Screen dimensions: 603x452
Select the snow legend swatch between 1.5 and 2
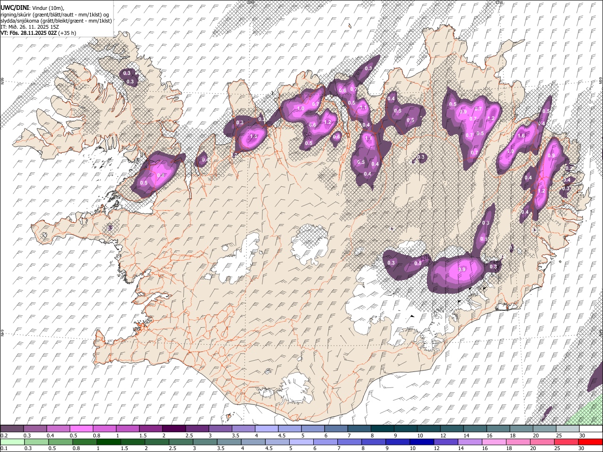(x=151, y=429)
